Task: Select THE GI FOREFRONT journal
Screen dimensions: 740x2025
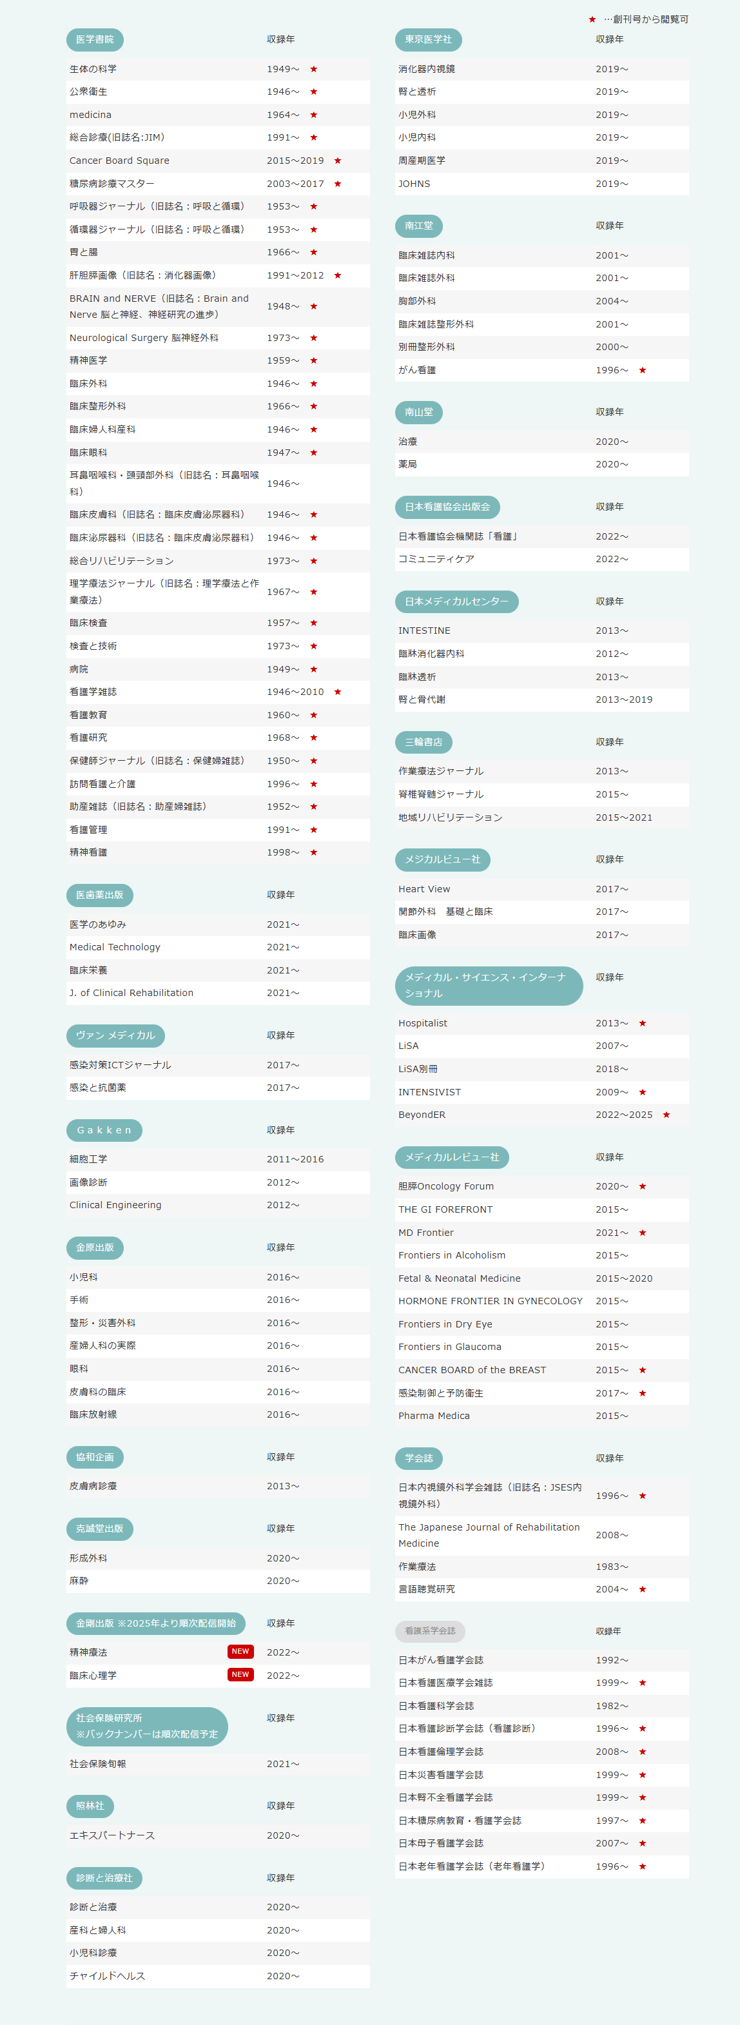Action: pyautogui.click(x=445, y=1210)
